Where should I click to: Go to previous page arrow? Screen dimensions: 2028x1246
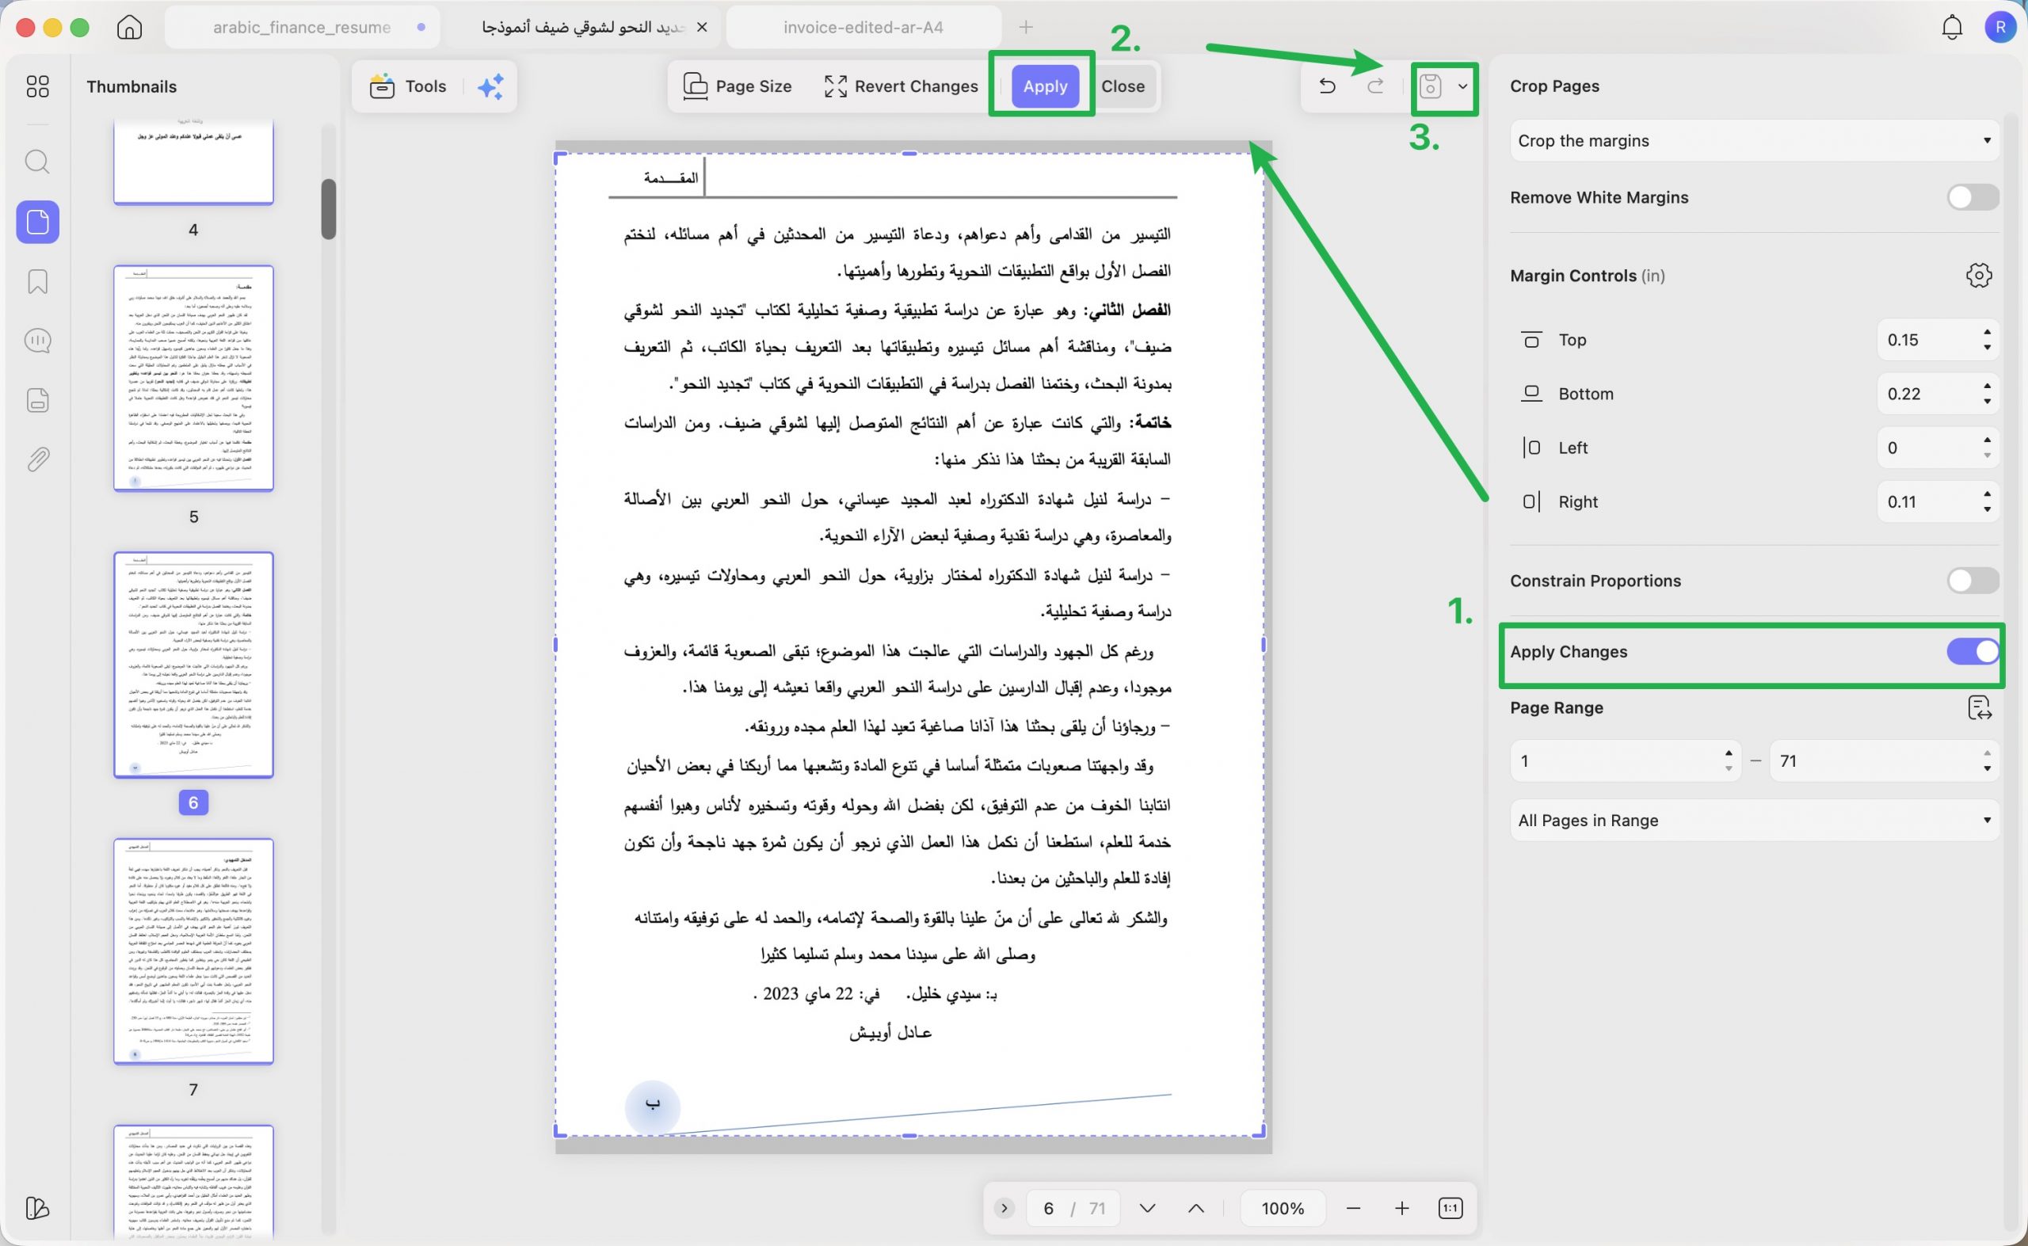click(1195, 1208)
